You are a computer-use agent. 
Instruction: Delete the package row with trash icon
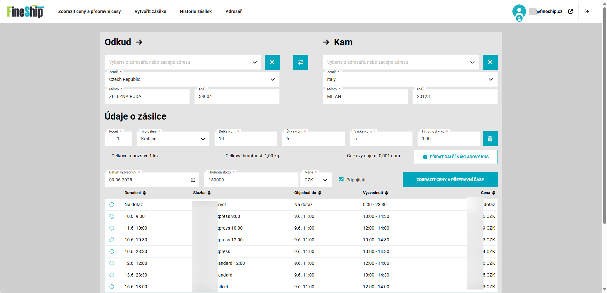(x=490, y=139)
